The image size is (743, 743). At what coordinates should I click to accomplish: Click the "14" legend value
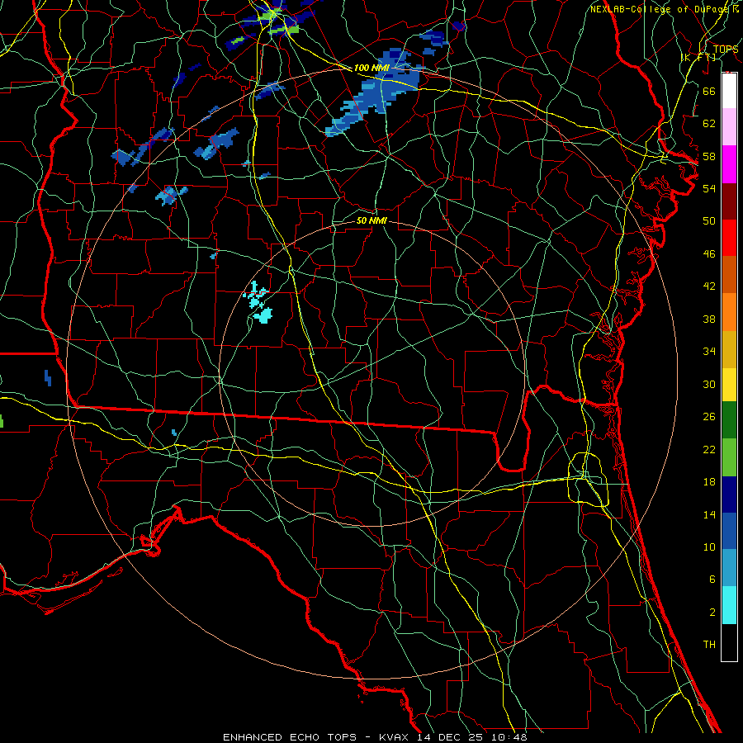[x=709, y=514]
